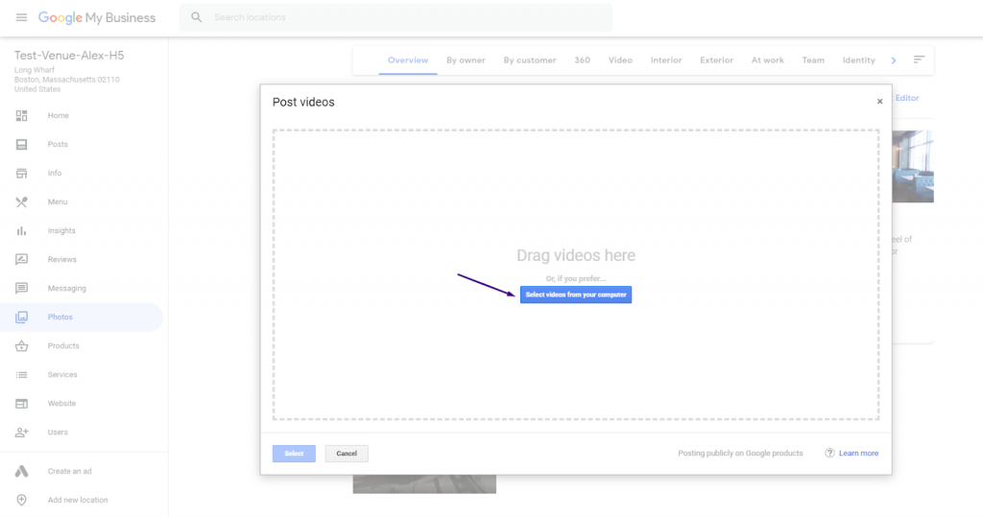Click the Cancel button in dialog

point(346,453)
